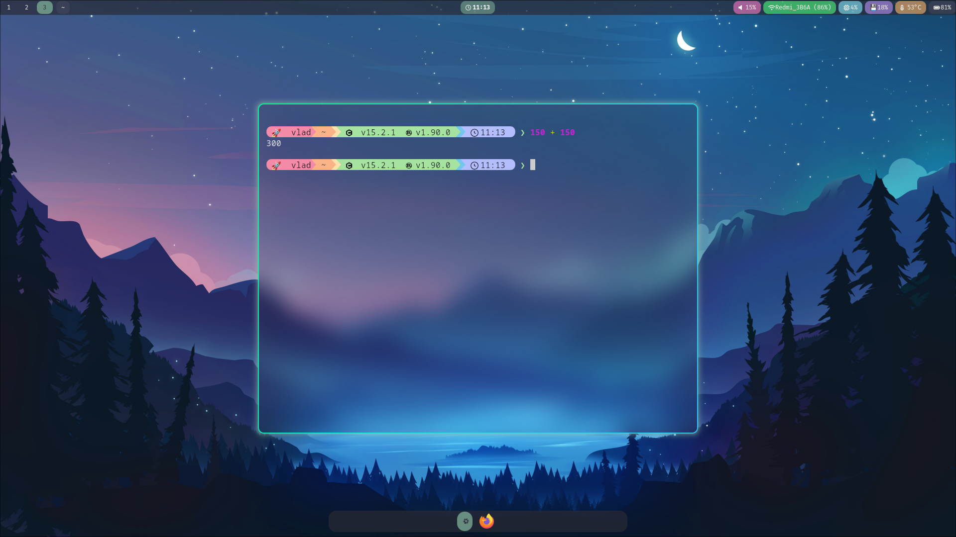Click the '150 + 150' command text

(x=552, y=132)
